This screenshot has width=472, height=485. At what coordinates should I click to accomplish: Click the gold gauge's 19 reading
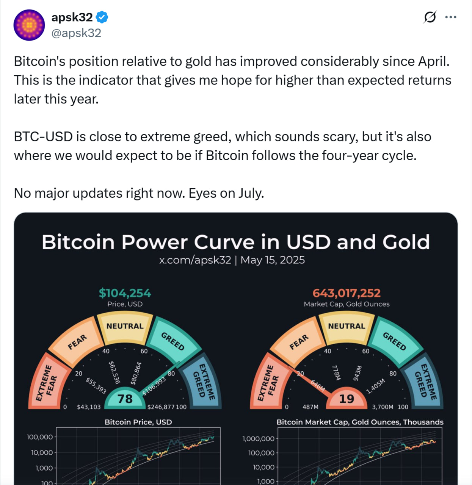click(x=347, y=399)
